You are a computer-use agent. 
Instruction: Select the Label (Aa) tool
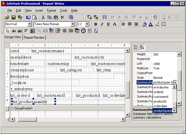tap(14, 31)
